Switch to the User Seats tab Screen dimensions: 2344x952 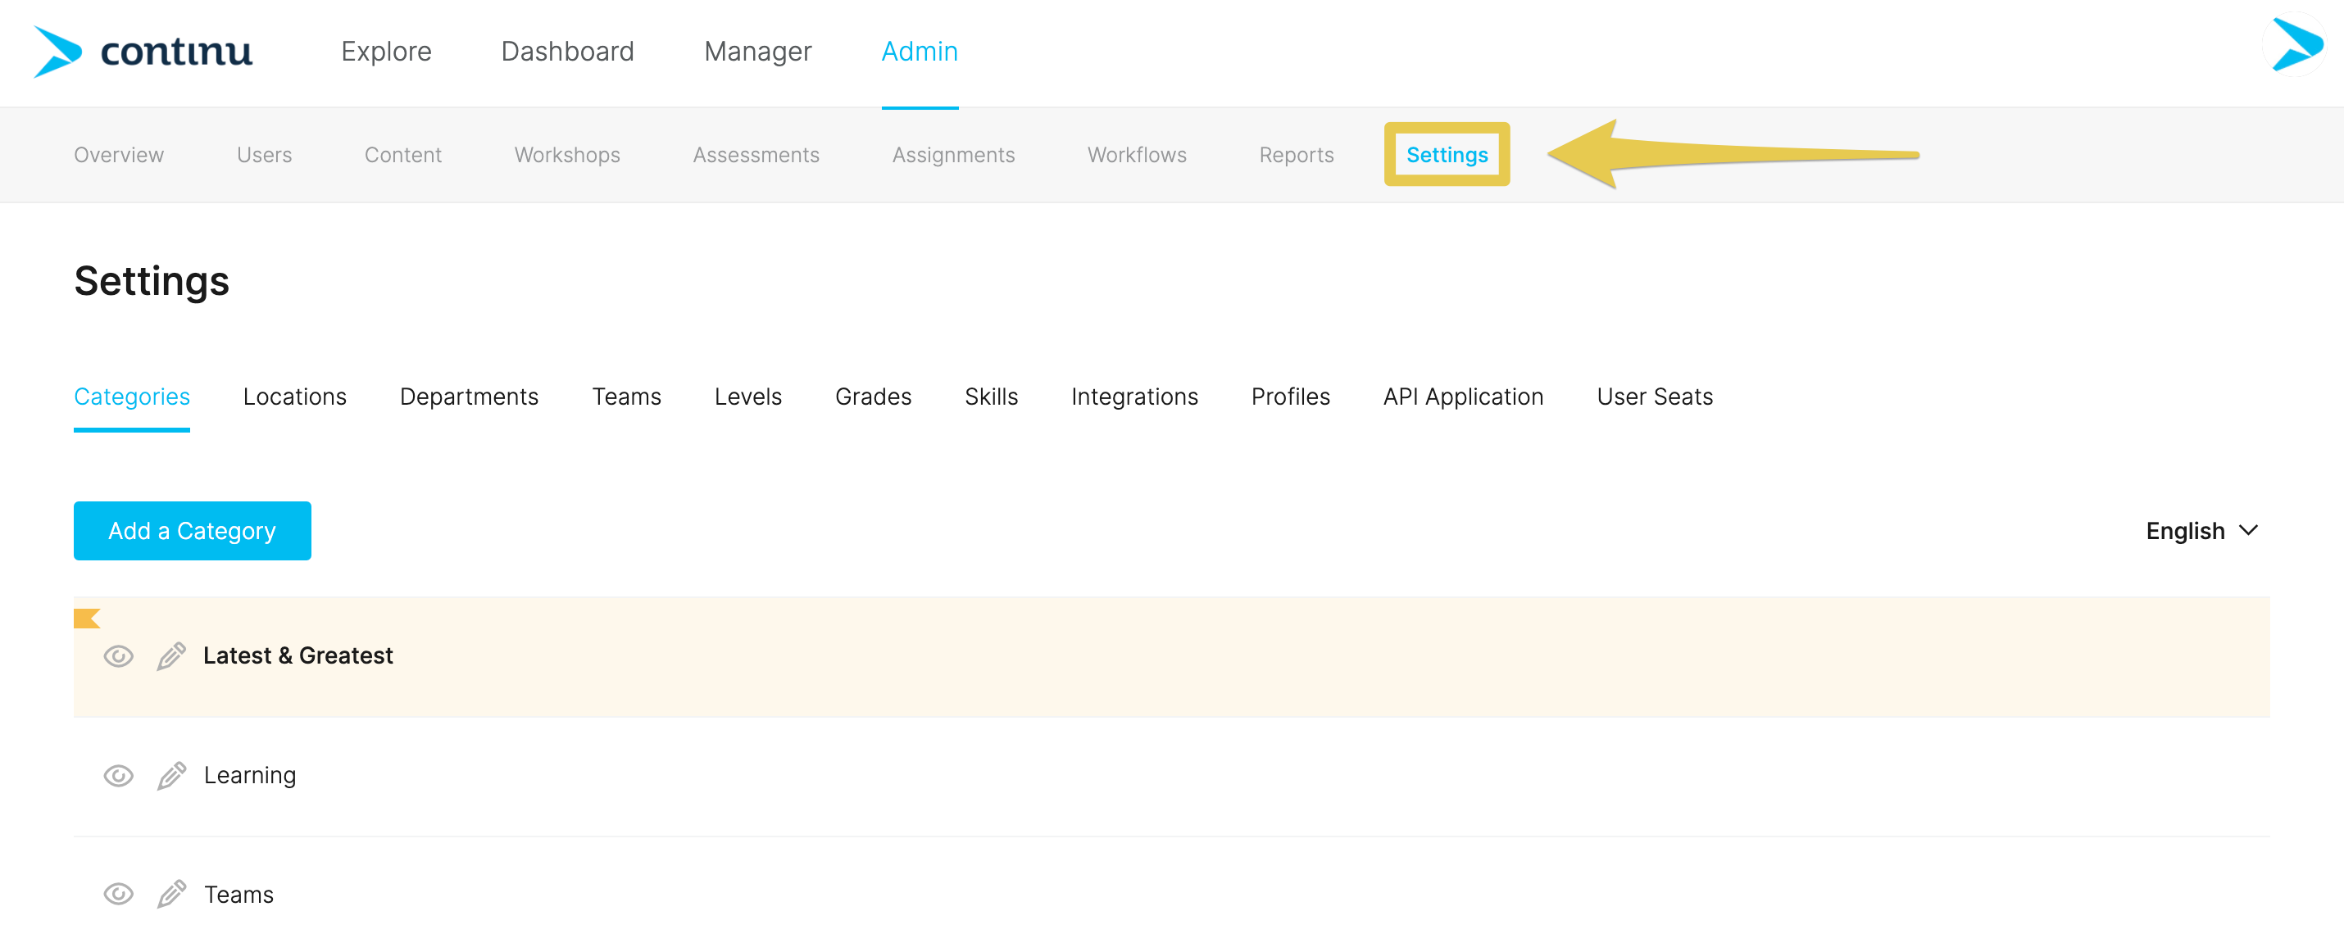pyautogui.click(x=1654, y=397)
